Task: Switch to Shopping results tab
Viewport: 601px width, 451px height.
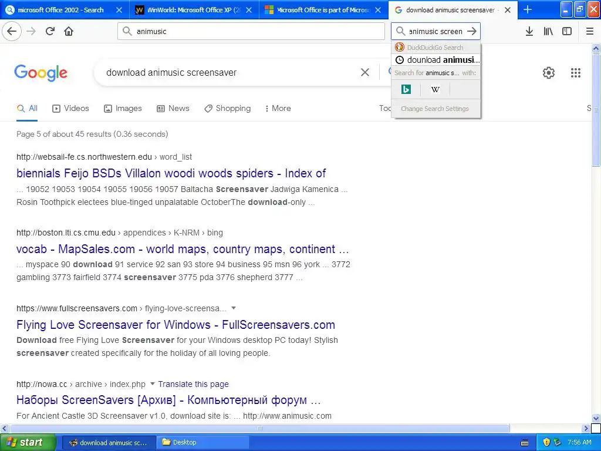Action: click(227, 109)
